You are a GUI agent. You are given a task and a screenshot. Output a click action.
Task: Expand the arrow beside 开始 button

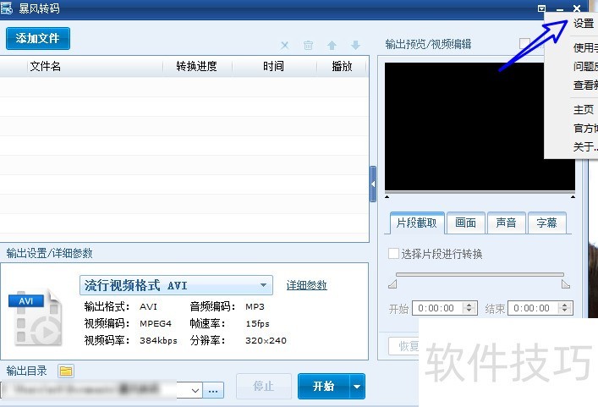(x=357, y=387)
